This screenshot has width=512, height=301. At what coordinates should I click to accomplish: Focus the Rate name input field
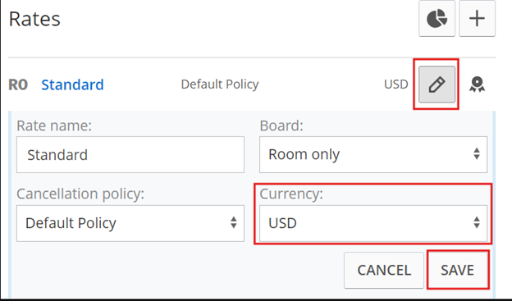pyautogui.click(x=130, y=154)
